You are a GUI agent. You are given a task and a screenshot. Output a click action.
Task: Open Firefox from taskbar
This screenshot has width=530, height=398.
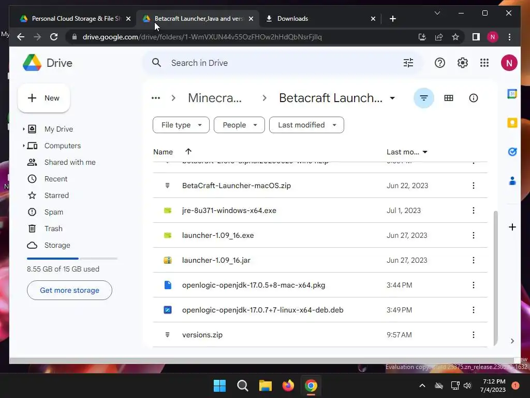click(x=288, y=386)
